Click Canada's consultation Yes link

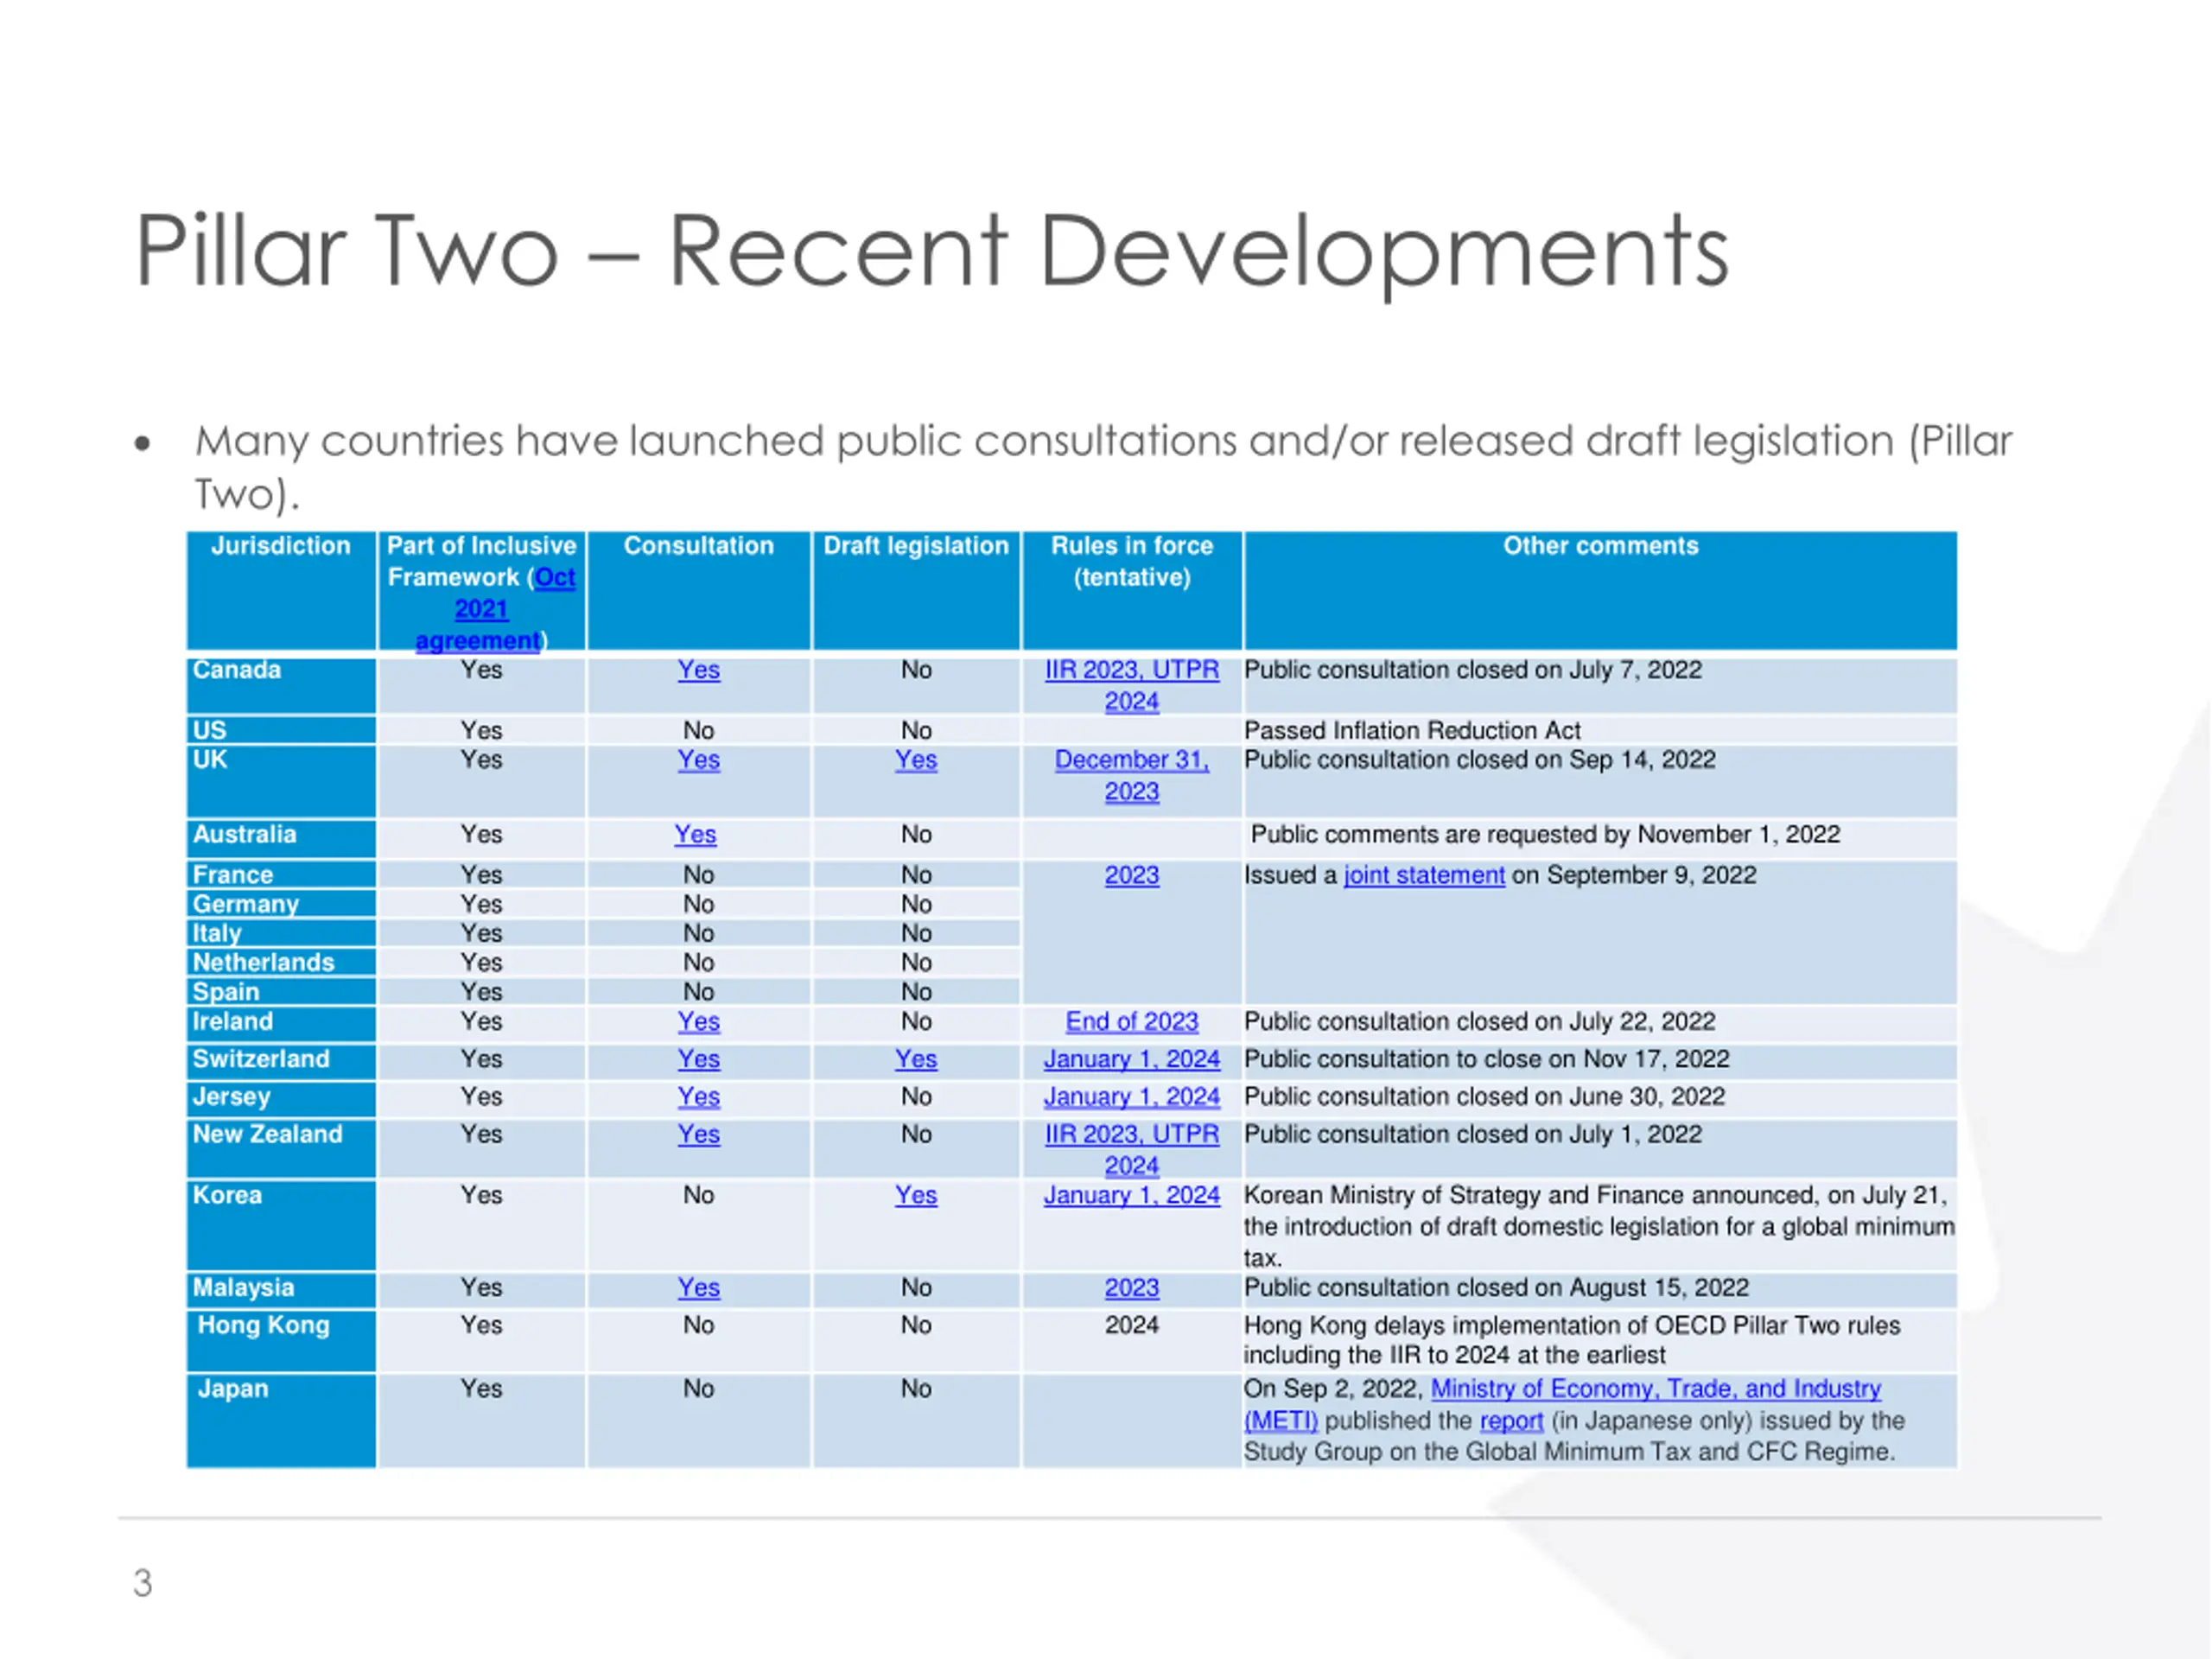click(x=698, y=670)
